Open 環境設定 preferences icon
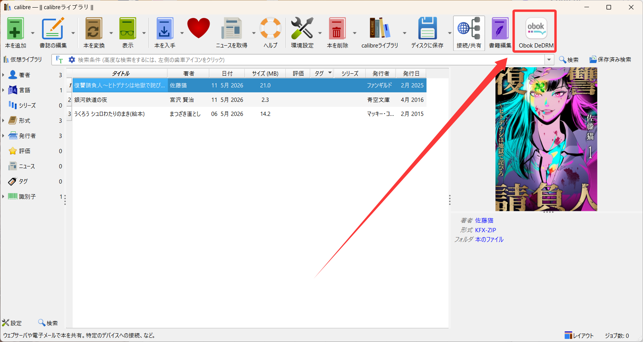 click(x=302, y=28)
